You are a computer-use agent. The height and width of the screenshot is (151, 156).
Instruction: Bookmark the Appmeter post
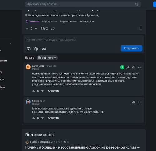[x=141, y=29]
